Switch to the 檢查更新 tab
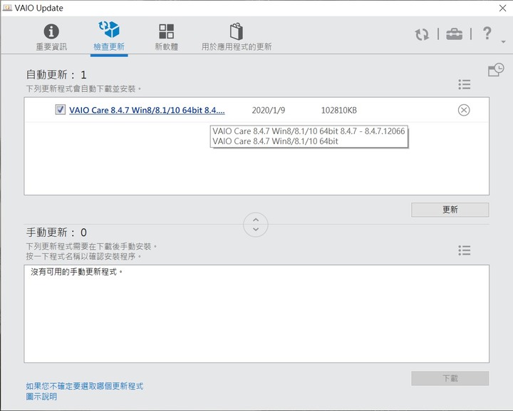513x411 pixels. click(109, 37)
